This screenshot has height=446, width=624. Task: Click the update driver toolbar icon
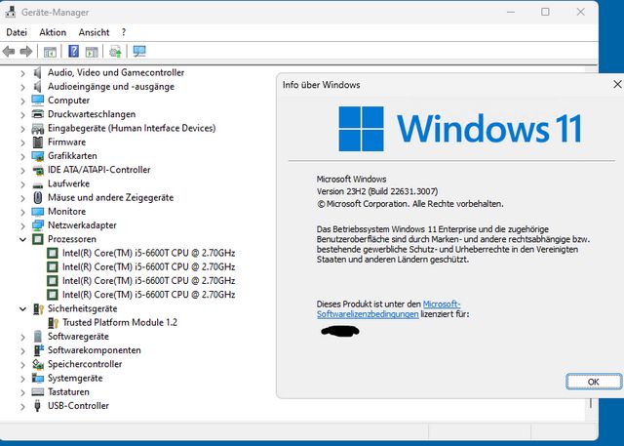[115, 52]
